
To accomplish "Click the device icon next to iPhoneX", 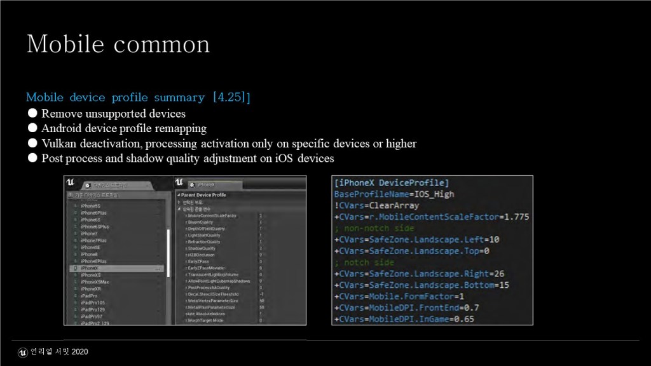I will [x=76, y=268].
